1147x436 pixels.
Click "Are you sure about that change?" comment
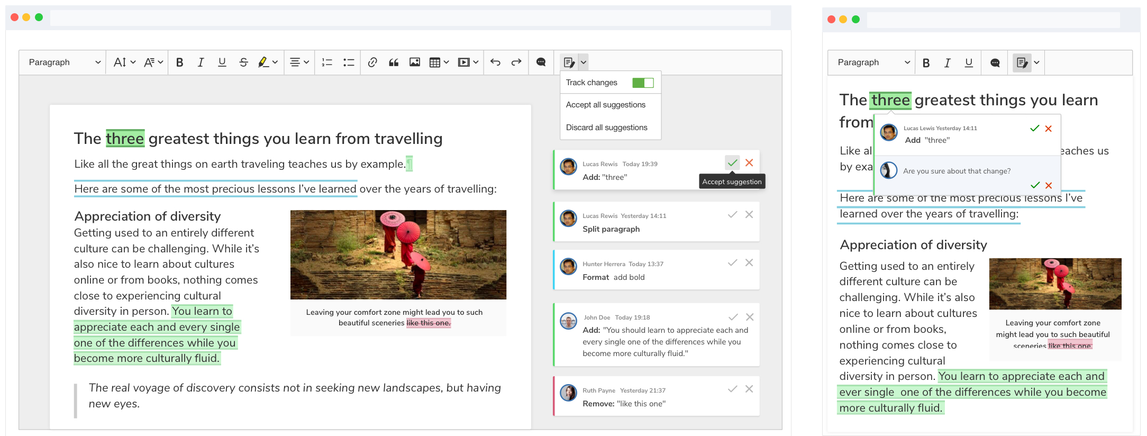(957, 171)
